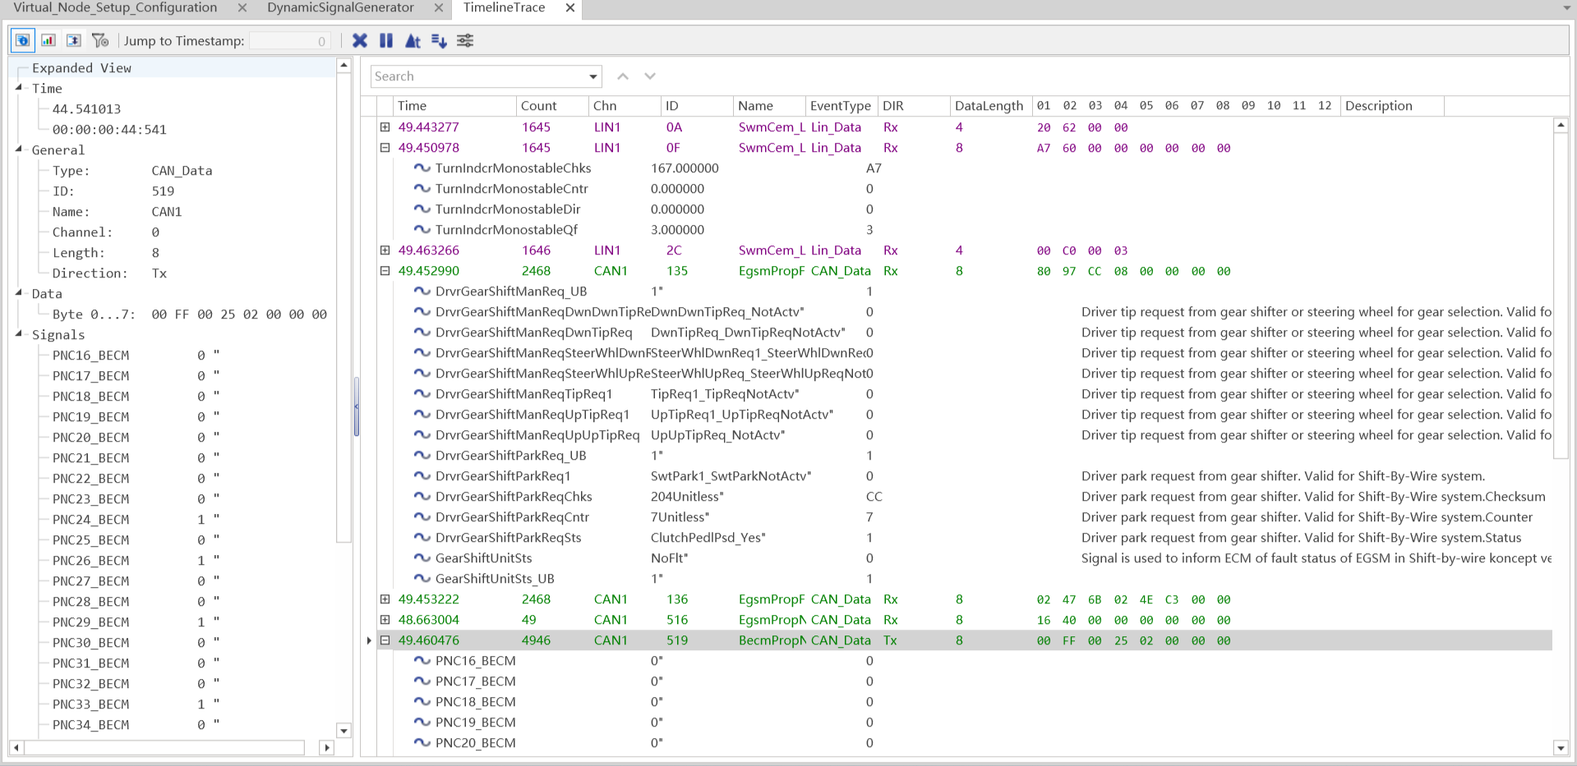
Task: Pause the timeline trace
Action: click(x=386, y=40)
